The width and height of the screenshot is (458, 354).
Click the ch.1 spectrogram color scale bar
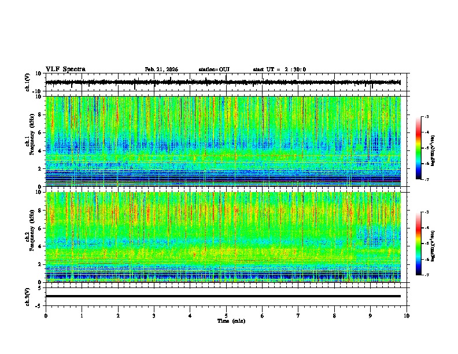click(418, 148)
